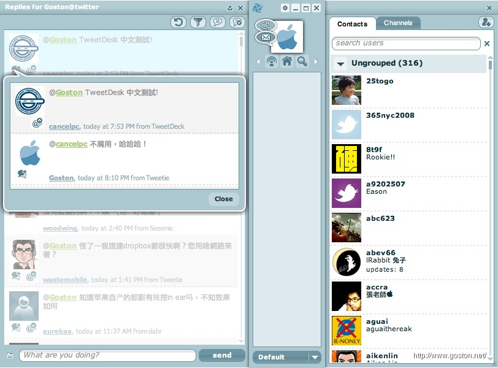Screen dimensions: 498x368
Task: Open the filter funnel icon
Action: (197, 22)
